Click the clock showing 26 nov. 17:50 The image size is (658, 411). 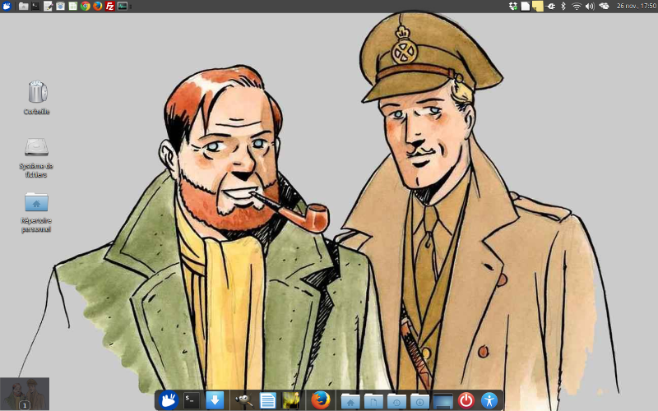coord(637,6)
